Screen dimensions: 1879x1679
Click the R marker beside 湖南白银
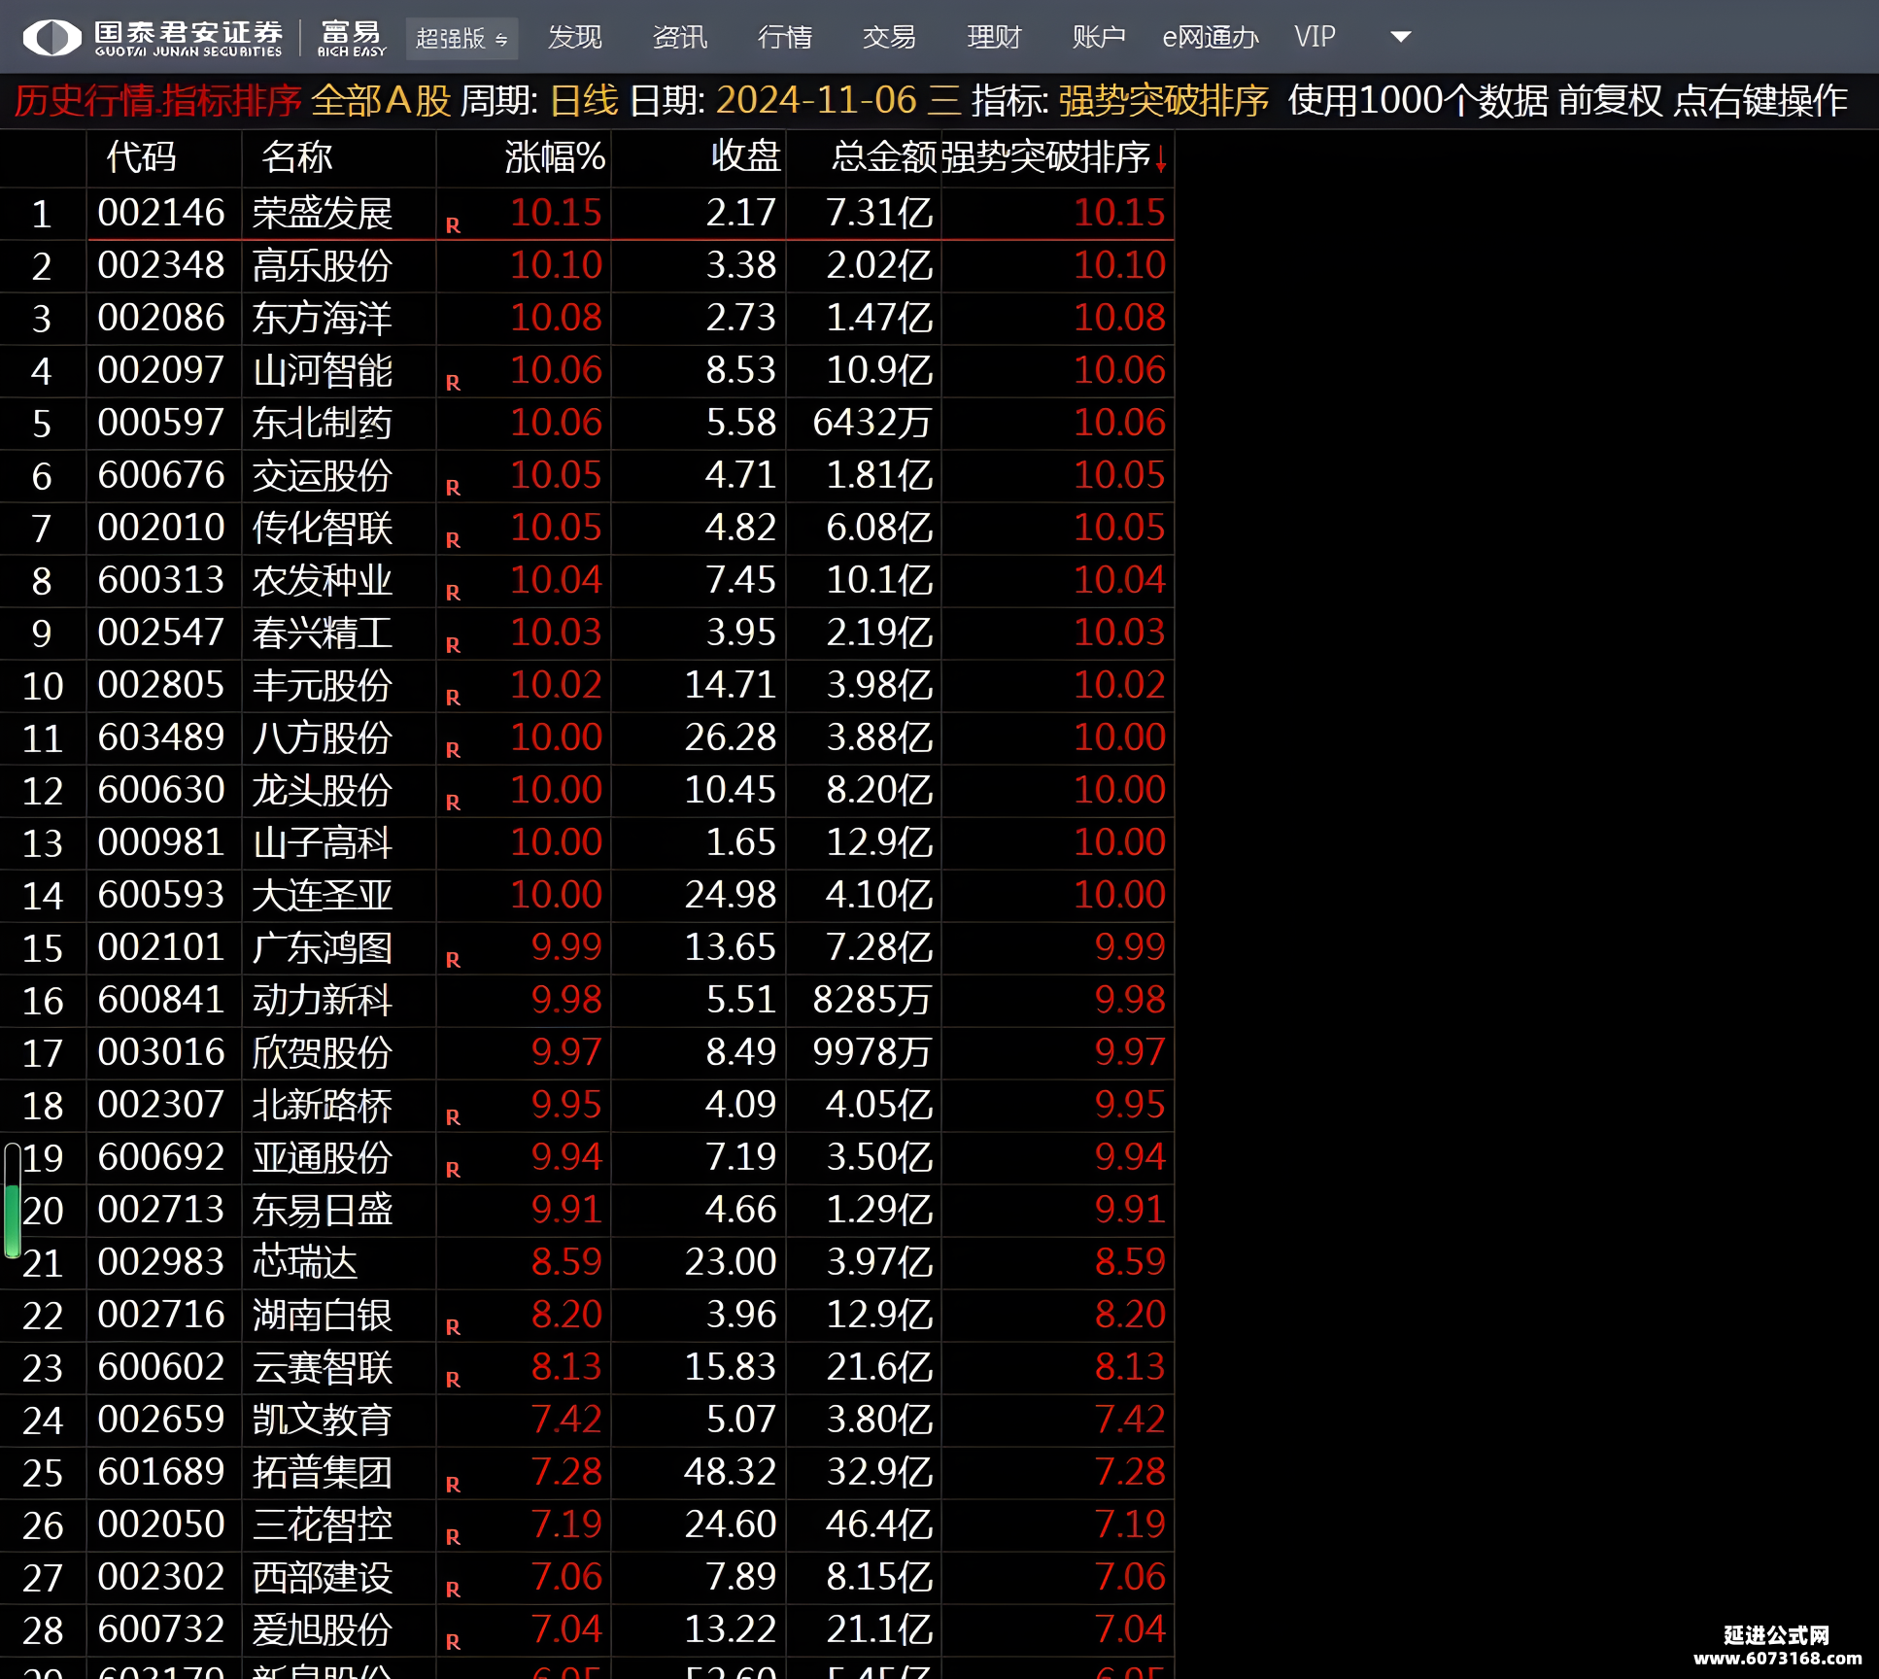[x=453, y=1327]
